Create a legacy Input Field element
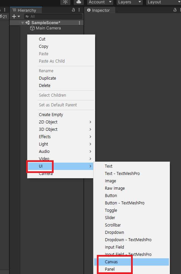The height and width of the screenshot is (274, 181). pos(131,247)
